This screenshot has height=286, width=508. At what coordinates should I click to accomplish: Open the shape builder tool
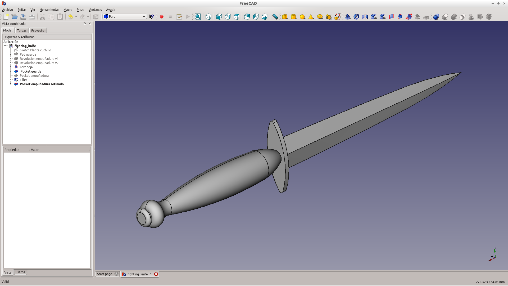click(337, 17)
